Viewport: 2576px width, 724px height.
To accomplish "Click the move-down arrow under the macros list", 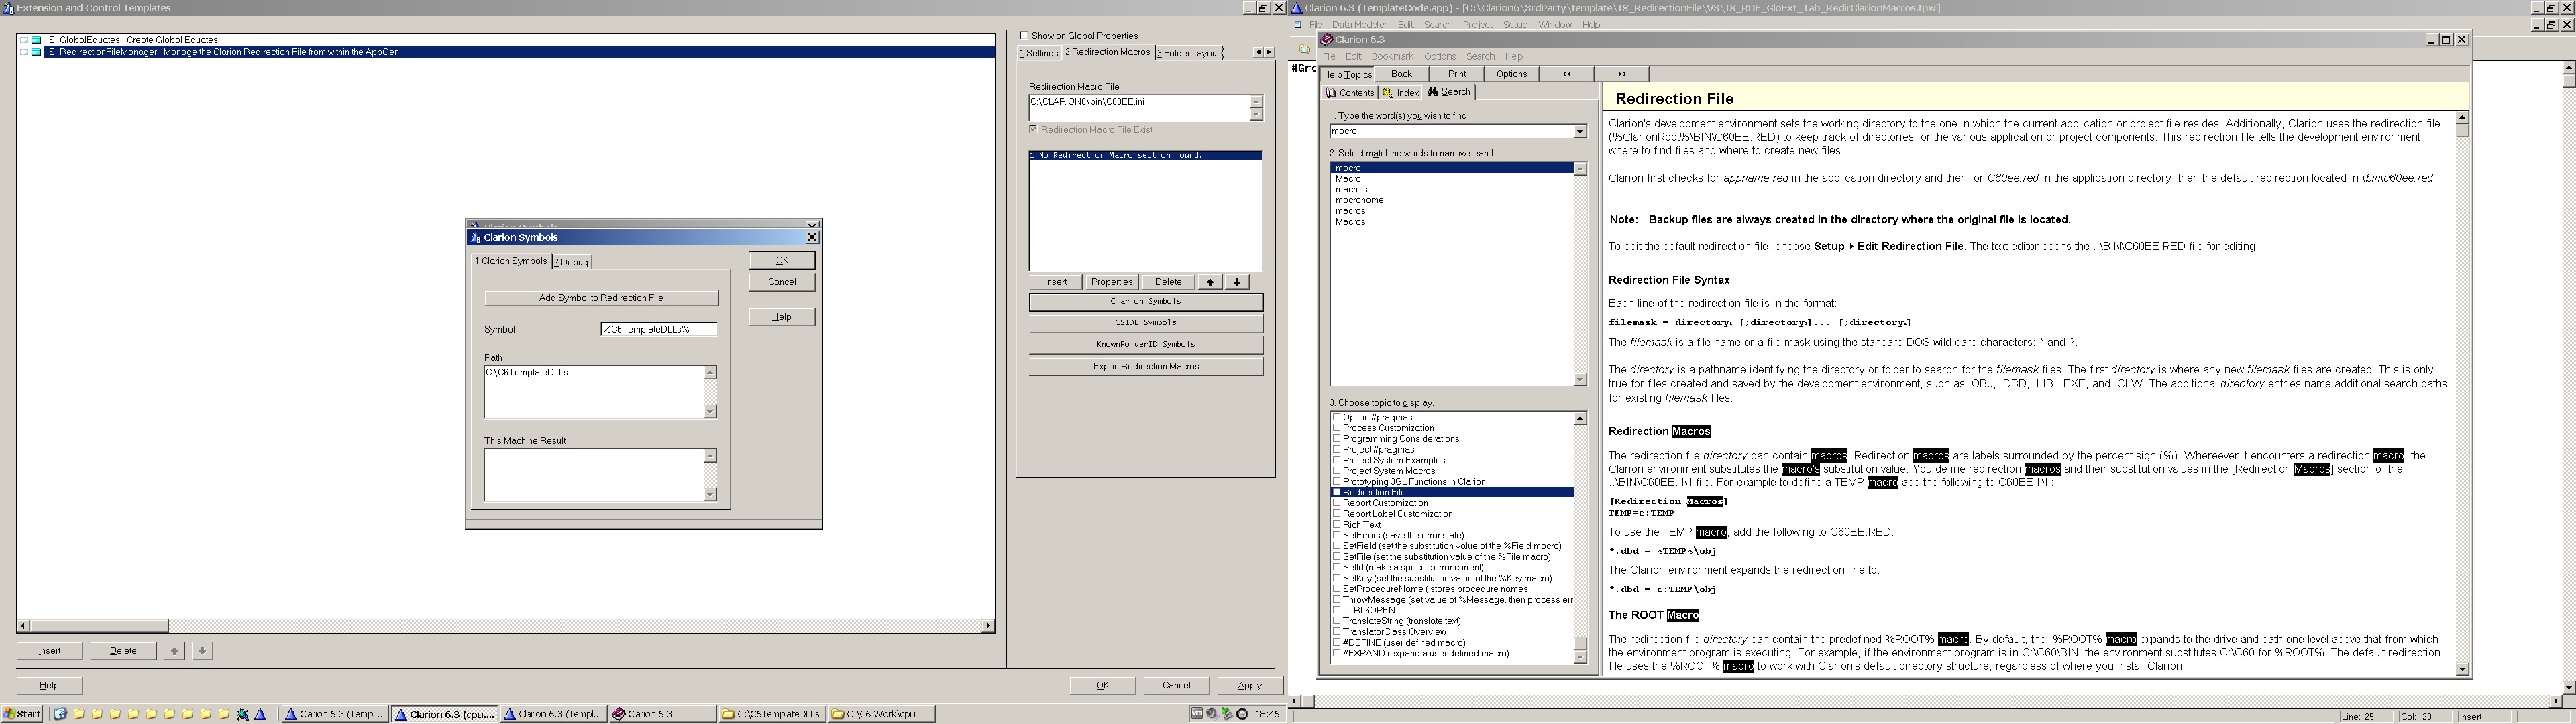I will (x=1237, y=282).
